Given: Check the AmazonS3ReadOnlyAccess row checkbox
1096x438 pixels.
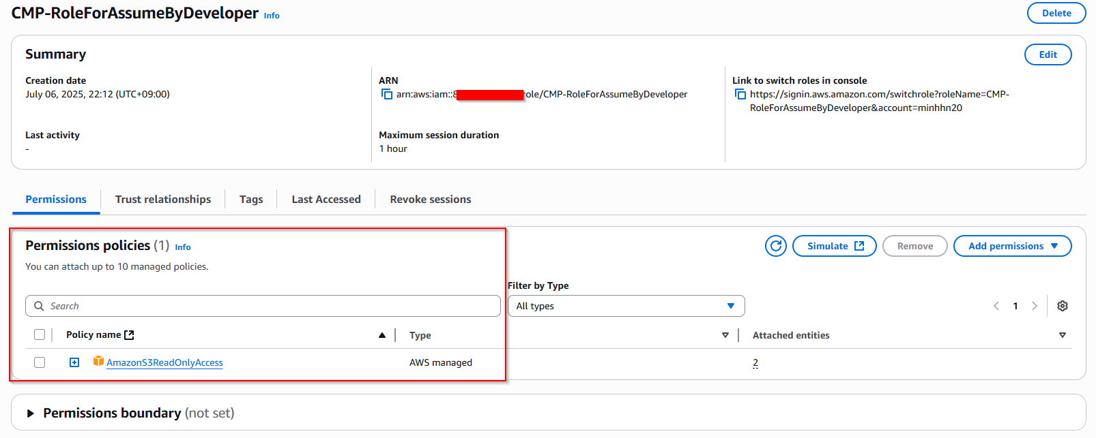Looking at the screenshot, I should 40,362.
